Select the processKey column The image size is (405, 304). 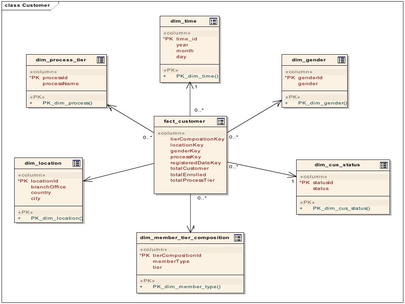[x=186, y=157]
